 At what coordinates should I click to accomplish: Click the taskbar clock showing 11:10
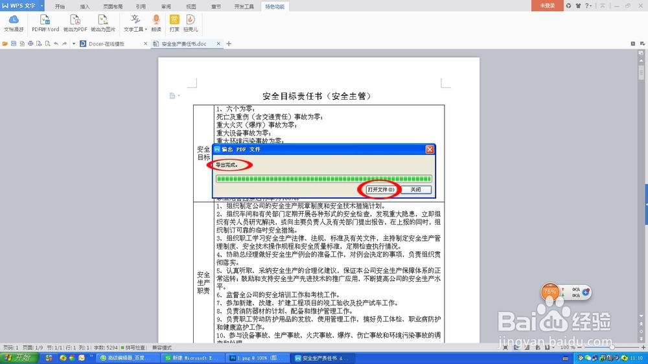(636, 358)
